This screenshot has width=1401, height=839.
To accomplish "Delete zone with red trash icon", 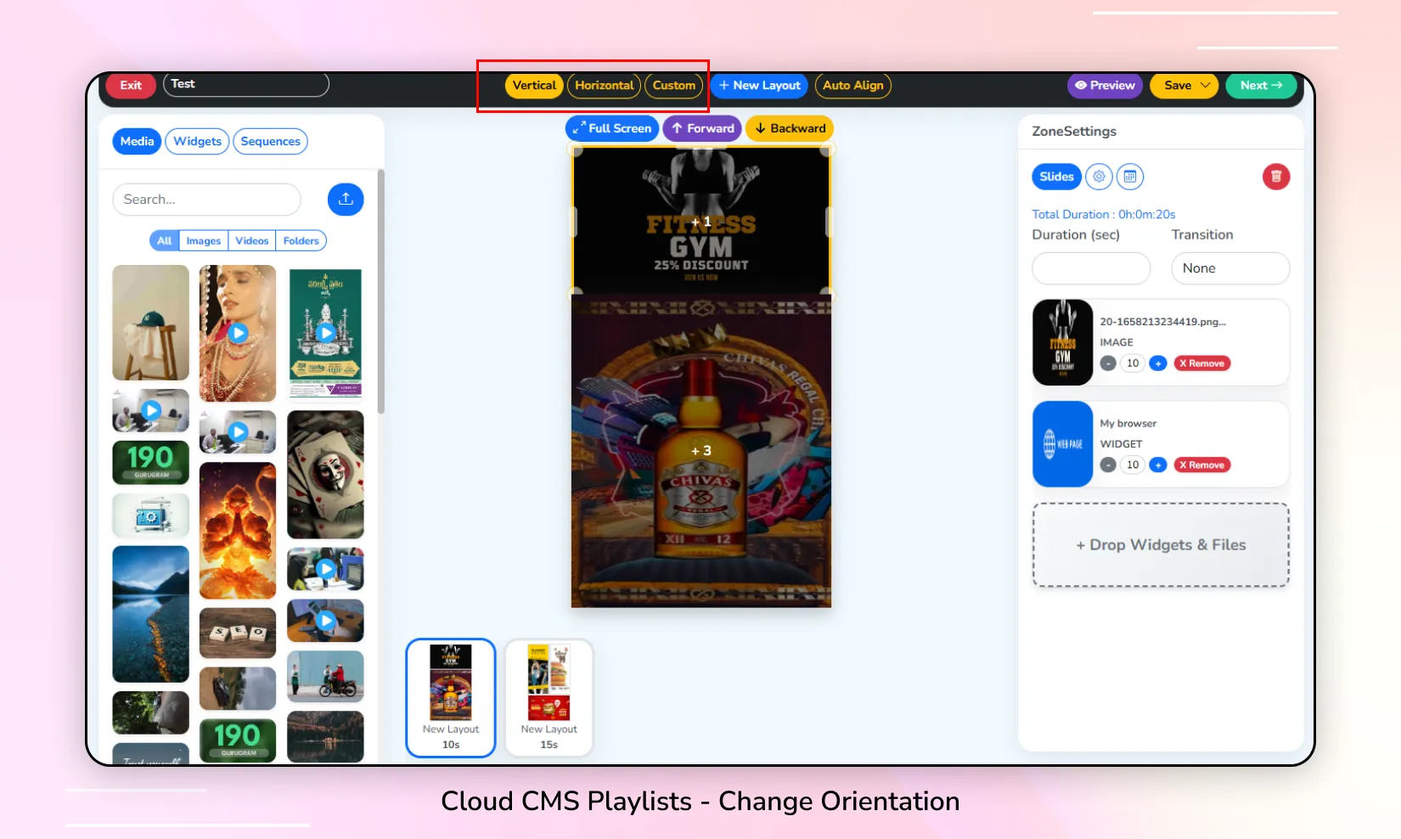I will pyautogui.click(x=1275, y=177).
